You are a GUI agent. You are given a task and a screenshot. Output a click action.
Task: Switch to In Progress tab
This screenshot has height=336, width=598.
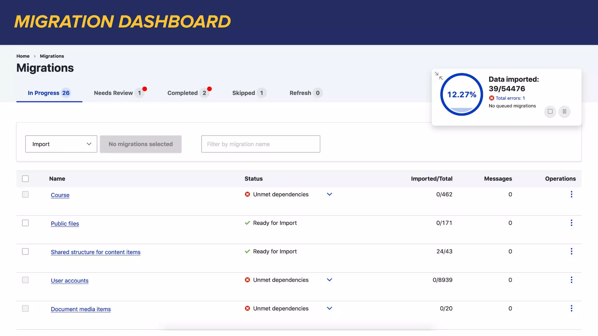click(x=49, y=93)
